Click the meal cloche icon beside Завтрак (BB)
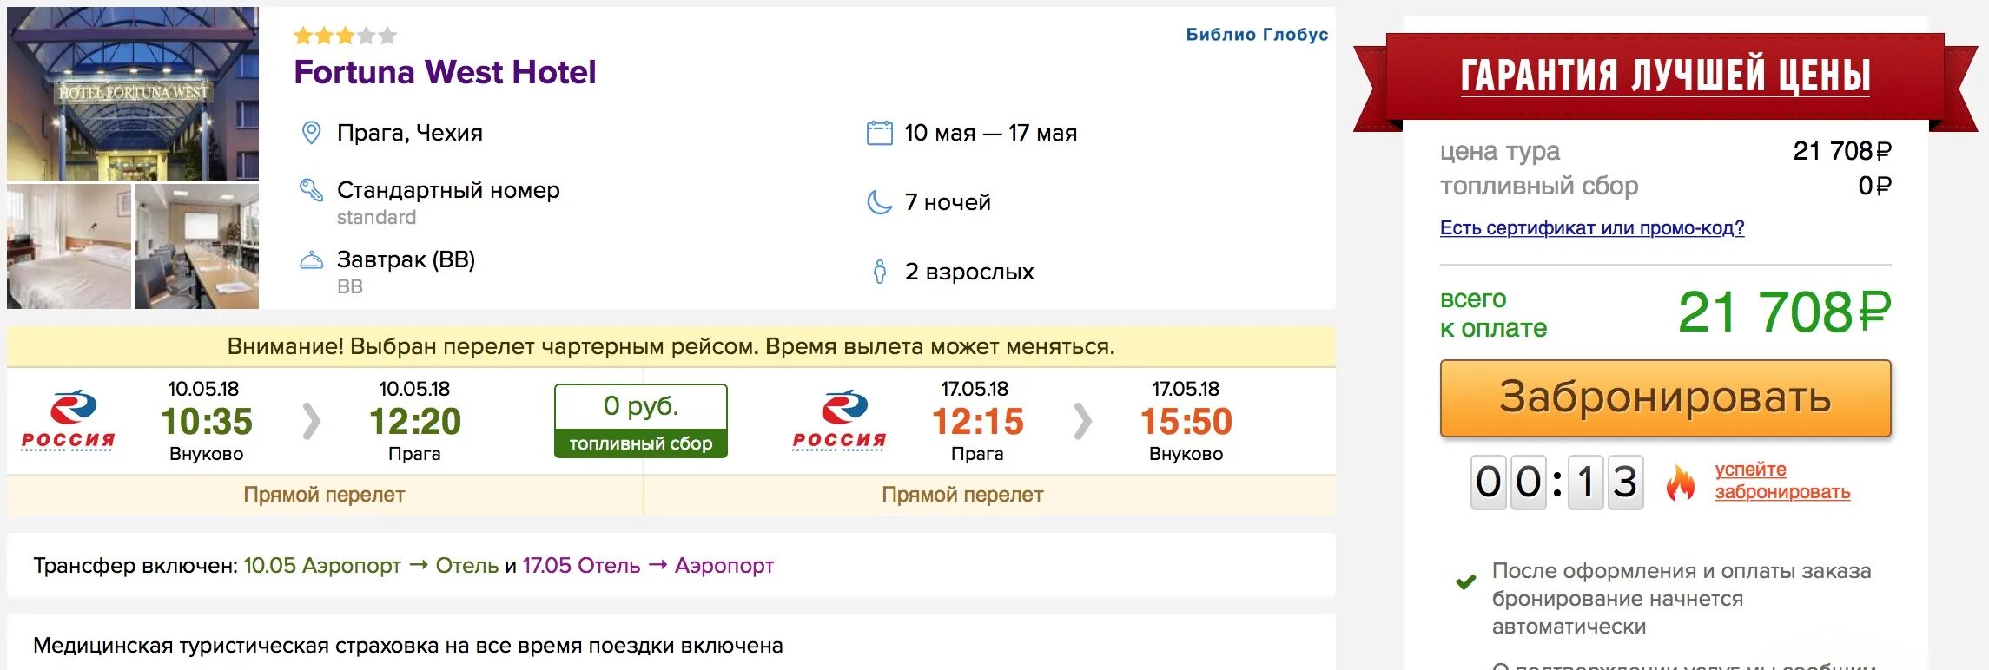 (311, 259)
